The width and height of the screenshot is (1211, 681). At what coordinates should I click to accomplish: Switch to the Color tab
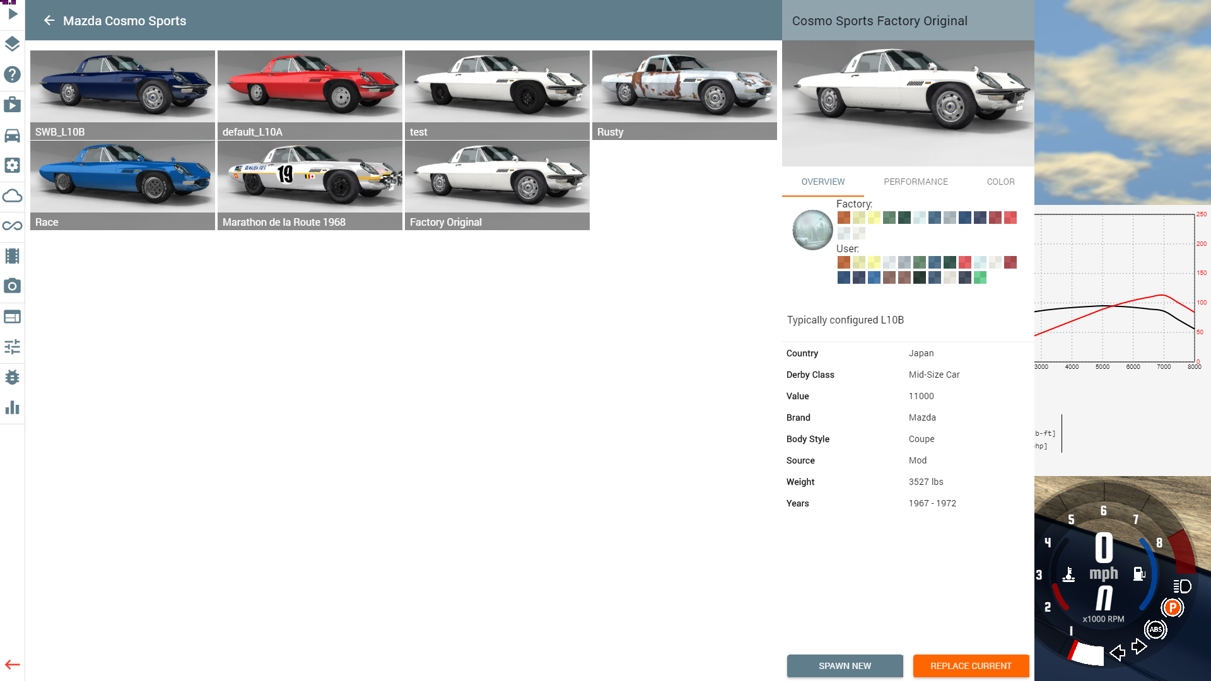click(1001, 182)
